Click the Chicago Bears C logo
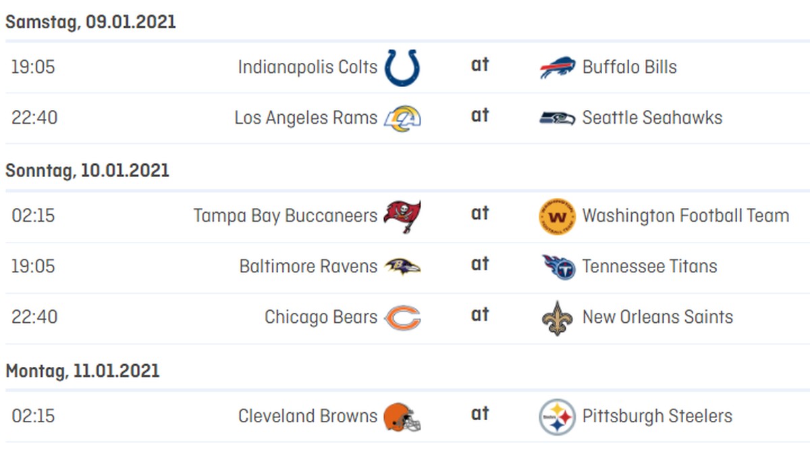This screenshot has width=810, height=456. (402, 318)
